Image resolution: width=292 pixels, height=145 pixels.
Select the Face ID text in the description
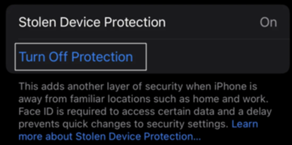click(x=31, y=111)
